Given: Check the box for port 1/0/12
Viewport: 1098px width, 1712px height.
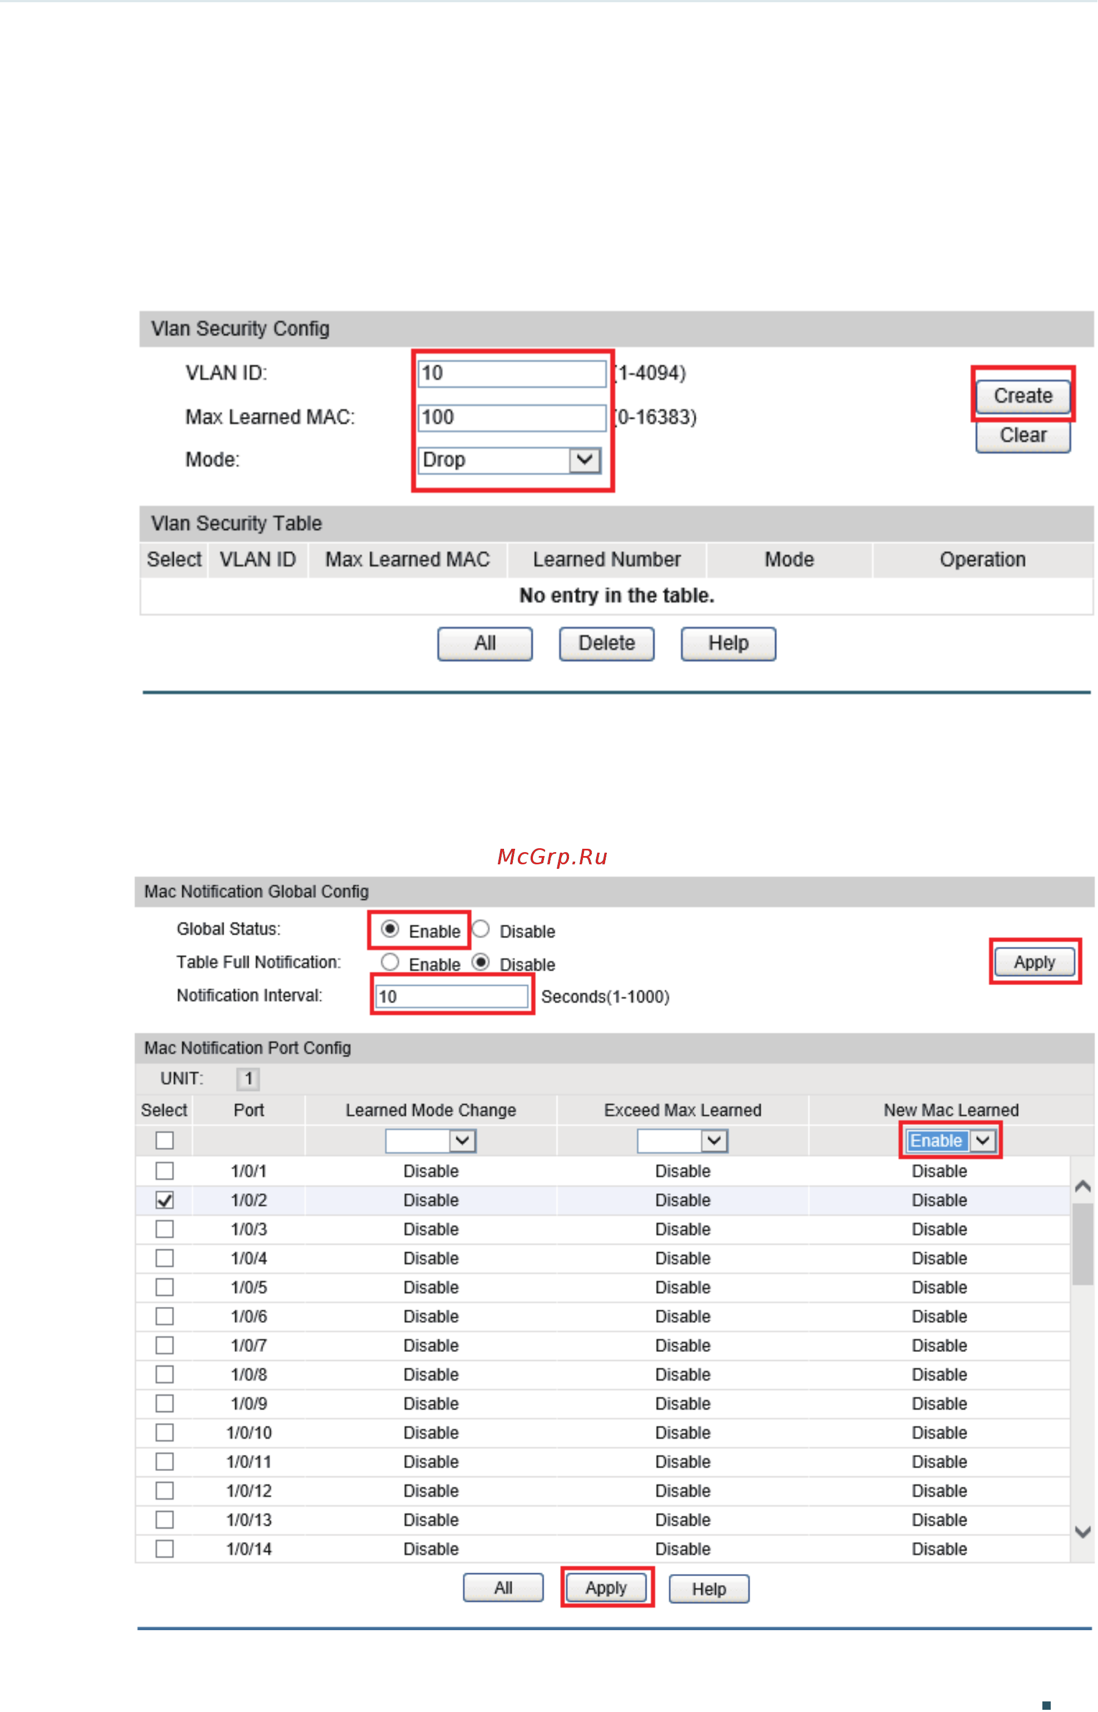Looking at the screenshot, I should click(165, 1491).
